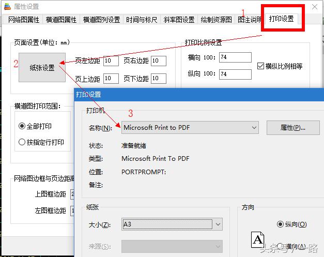Open the 图注说明 tab
The width and height of the screenshot is (324, 257).
tap(249, 20)
